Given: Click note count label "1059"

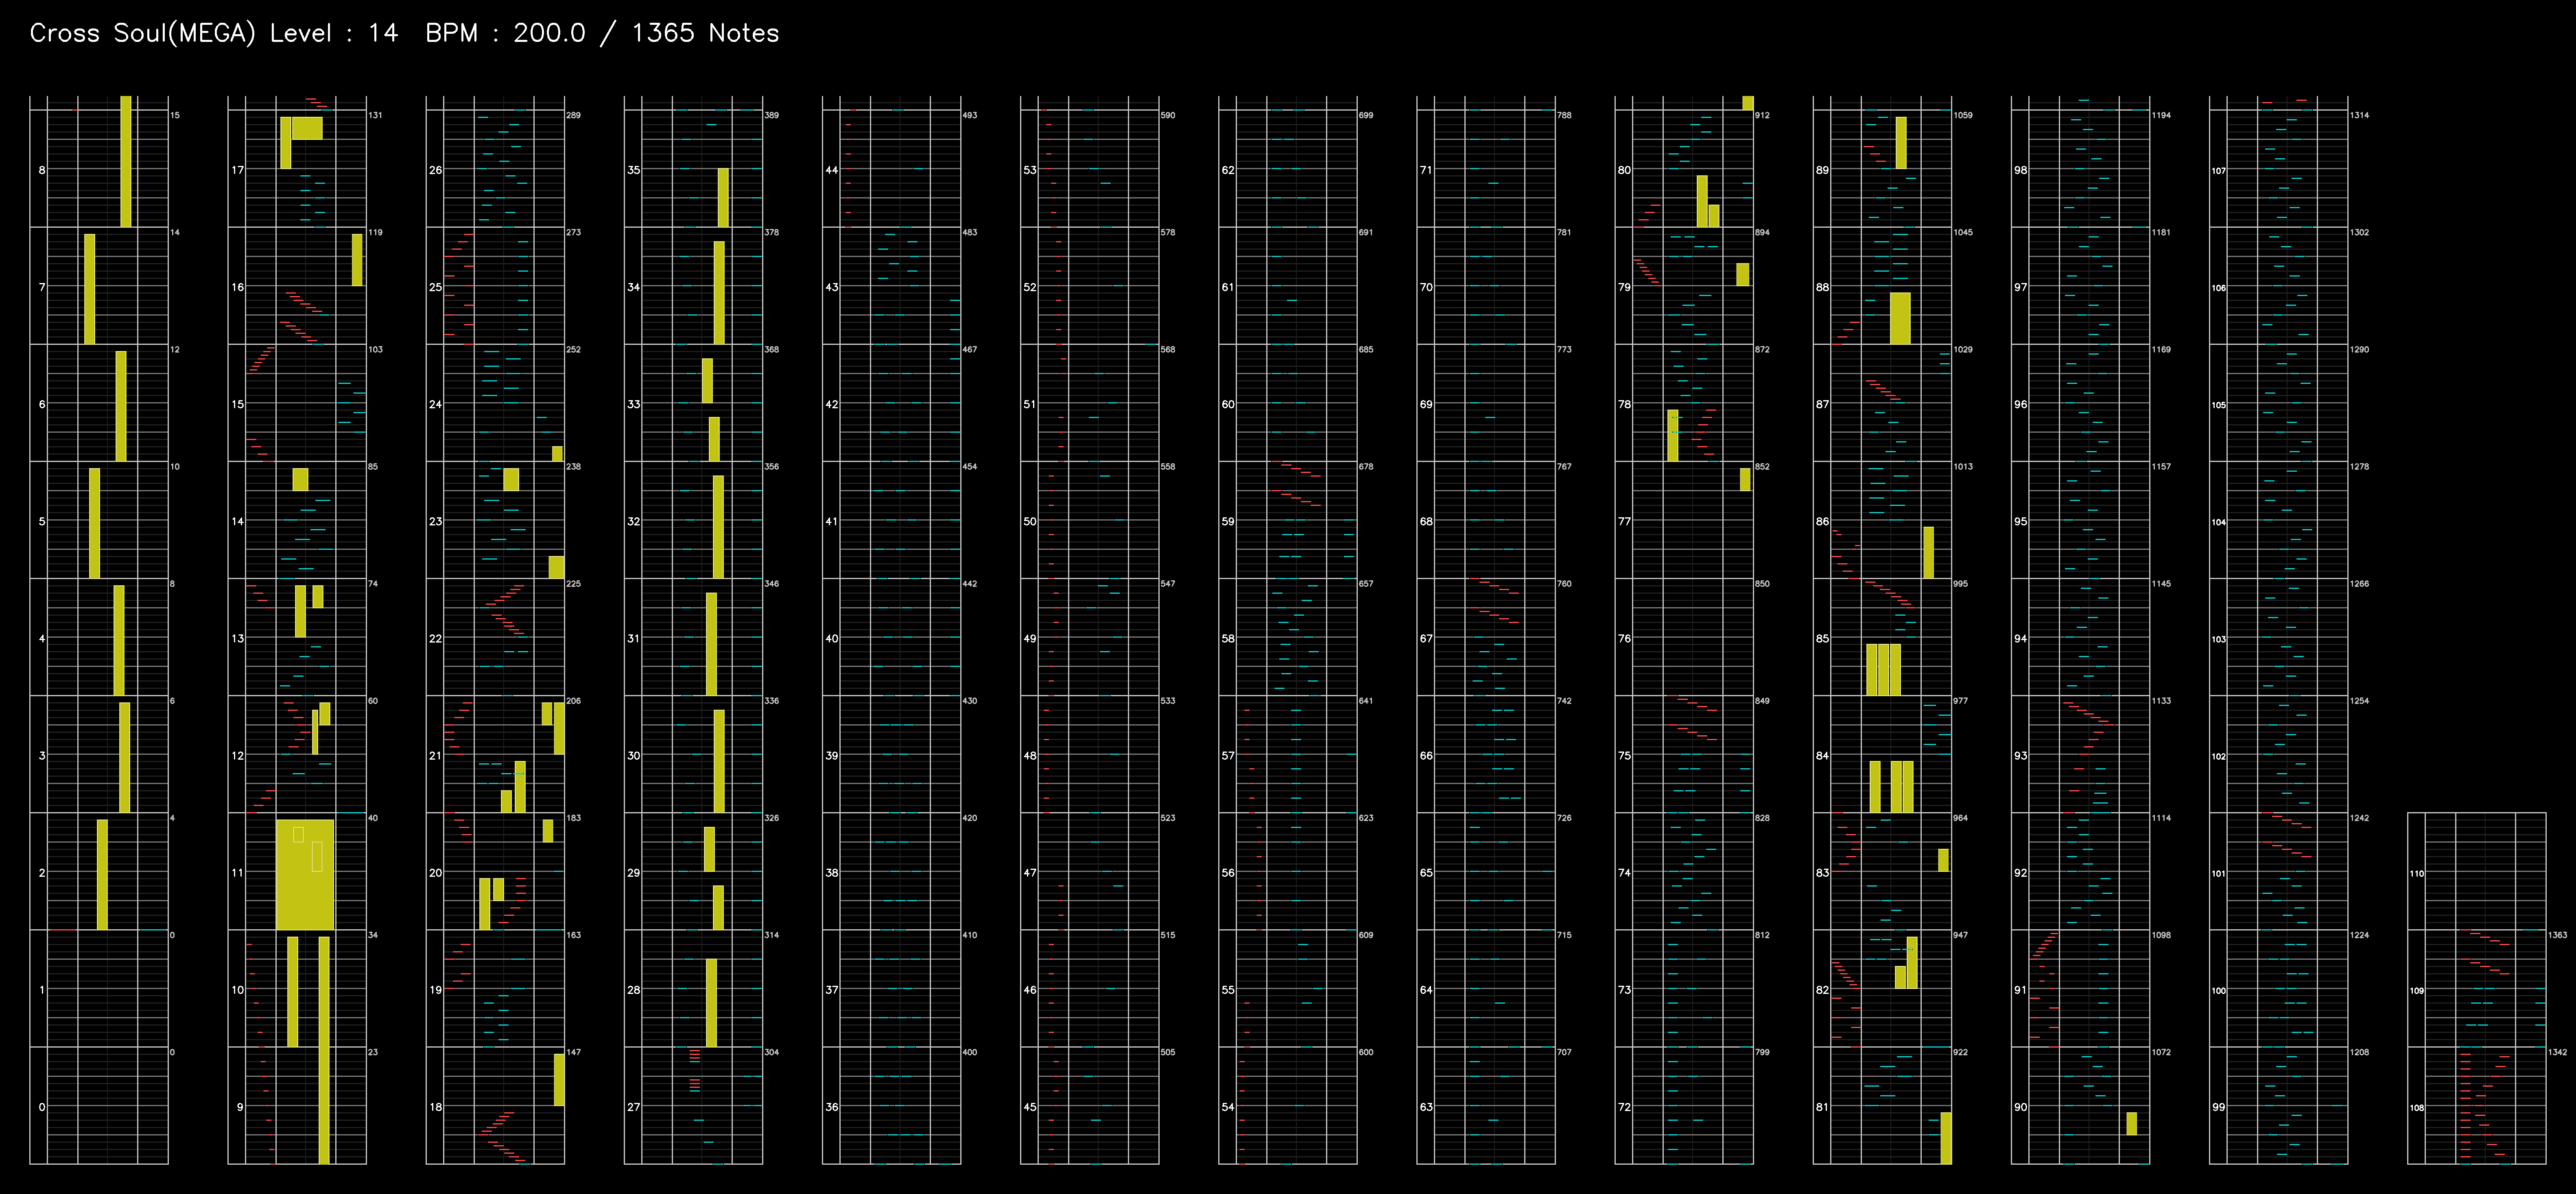Looking at the screenshot, I should (1962, 115).
